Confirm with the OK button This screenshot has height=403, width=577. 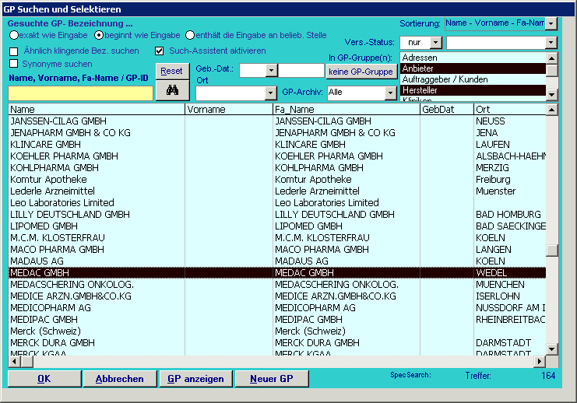point(44,379)
